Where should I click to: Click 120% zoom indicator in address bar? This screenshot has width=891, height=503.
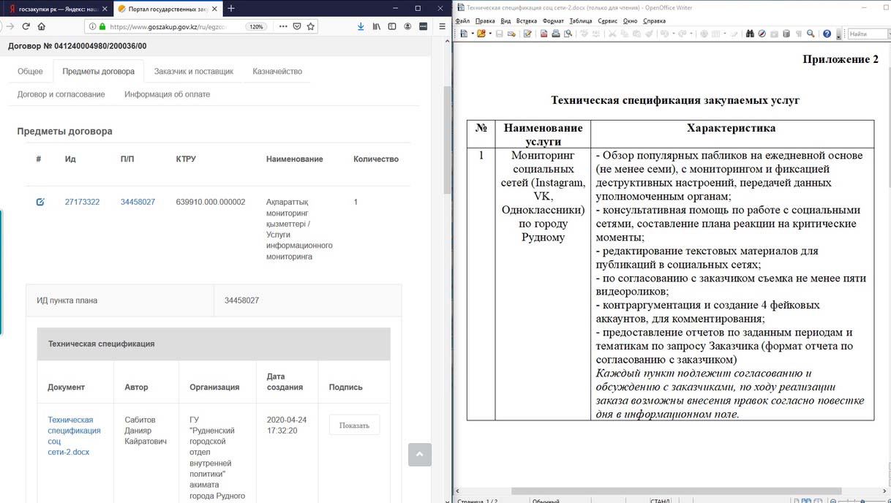tap(255, 26)
